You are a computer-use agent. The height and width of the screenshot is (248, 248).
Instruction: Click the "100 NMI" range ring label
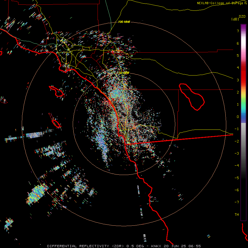(124, 22)
